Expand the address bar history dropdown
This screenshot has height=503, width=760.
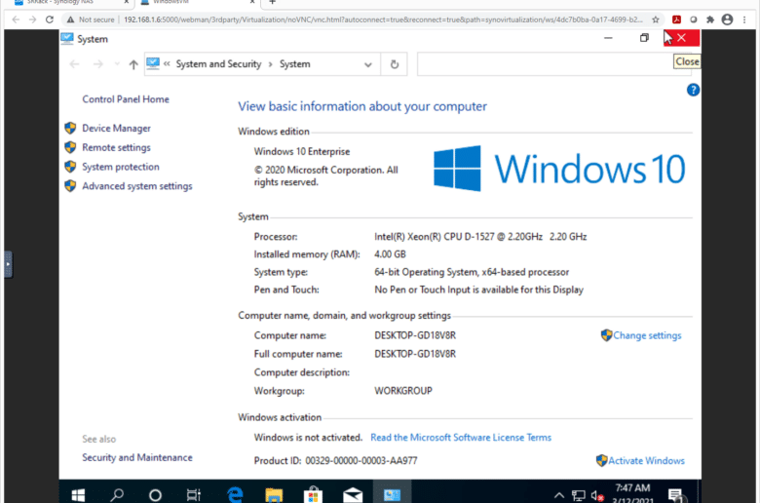click(x=368, y=64)
